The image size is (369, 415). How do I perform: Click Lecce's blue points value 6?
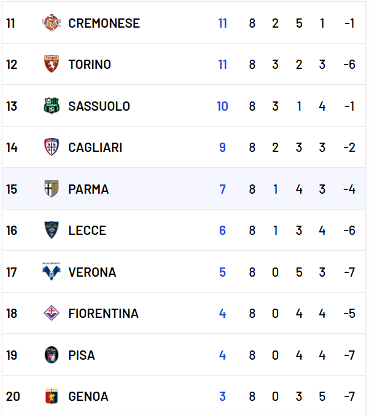(x=222, y=231)
